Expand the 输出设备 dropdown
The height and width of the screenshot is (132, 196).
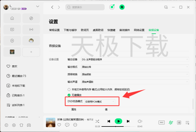(x=135, y=59)
